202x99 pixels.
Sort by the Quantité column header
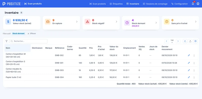click(83, 48)
